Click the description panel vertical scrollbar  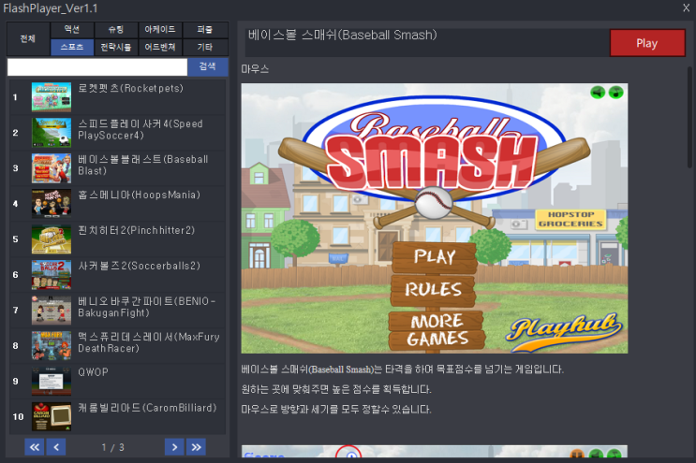[689, 118]
